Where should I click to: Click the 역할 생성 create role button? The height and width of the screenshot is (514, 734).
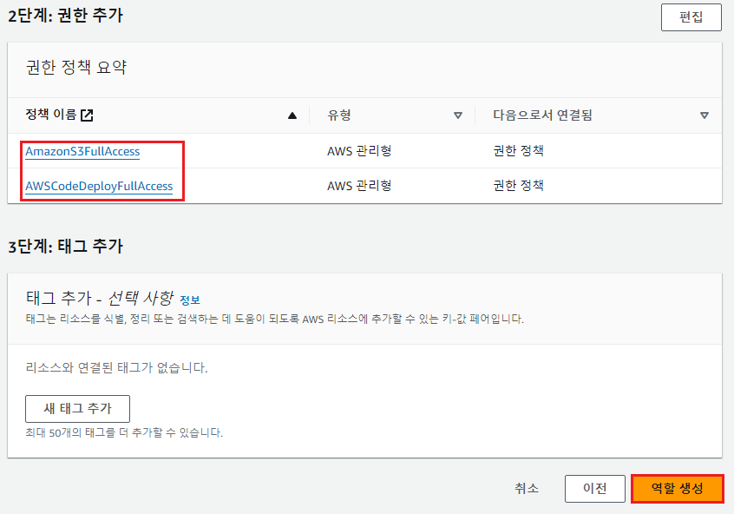[x=677, y=488]
